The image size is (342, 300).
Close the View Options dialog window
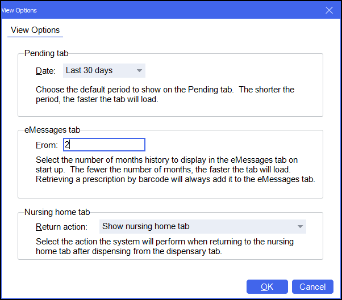pos(329,10)
